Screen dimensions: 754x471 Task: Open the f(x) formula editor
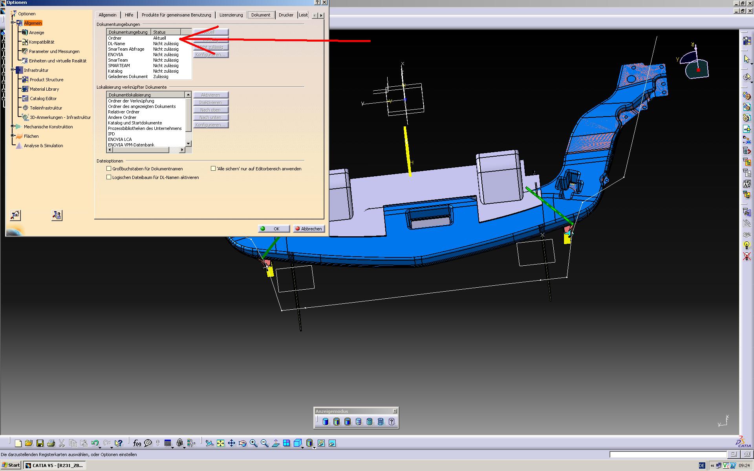coord(137,443)
